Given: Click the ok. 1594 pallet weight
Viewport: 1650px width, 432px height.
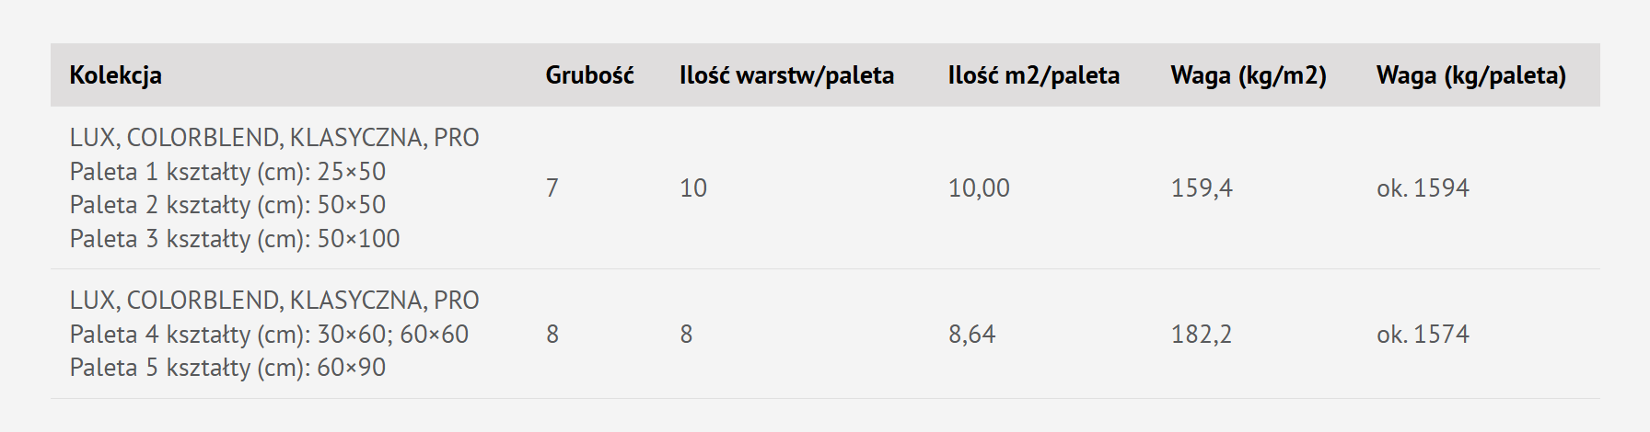Looking at the screenshot, I should (x=1423, y=188).
